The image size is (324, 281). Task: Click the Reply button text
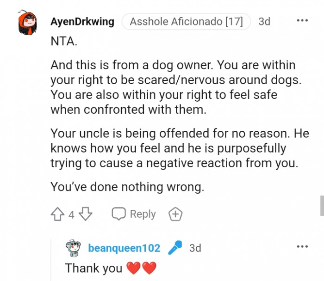point(143,214)
